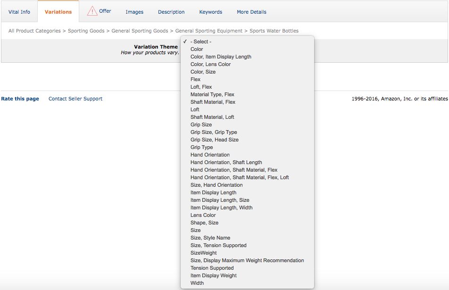Select 'Lens Color' variation option
The height and width of the screenshot is (290, 449).
tap(203, 215)
